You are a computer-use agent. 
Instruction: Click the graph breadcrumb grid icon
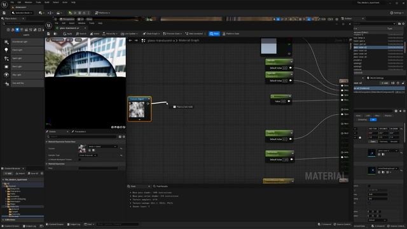coord(143,41)
